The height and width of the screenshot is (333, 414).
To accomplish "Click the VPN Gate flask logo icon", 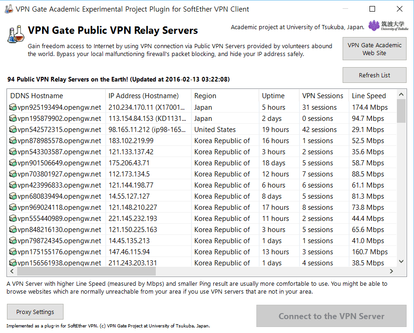I will (16, 34).
